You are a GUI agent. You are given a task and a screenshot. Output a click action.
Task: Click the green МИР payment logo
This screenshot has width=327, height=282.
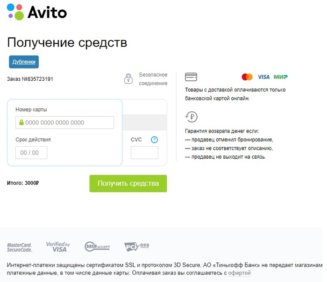click(x=280, y=77)
